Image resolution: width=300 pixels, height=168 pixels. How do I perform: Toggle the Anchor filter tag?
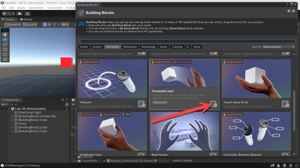(84, 47)
